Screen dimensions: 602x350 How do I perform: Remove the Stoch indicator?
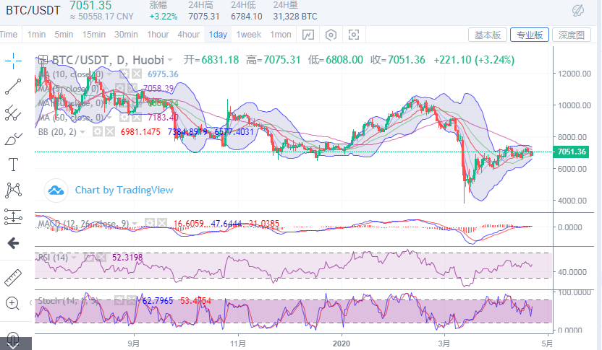132,300
